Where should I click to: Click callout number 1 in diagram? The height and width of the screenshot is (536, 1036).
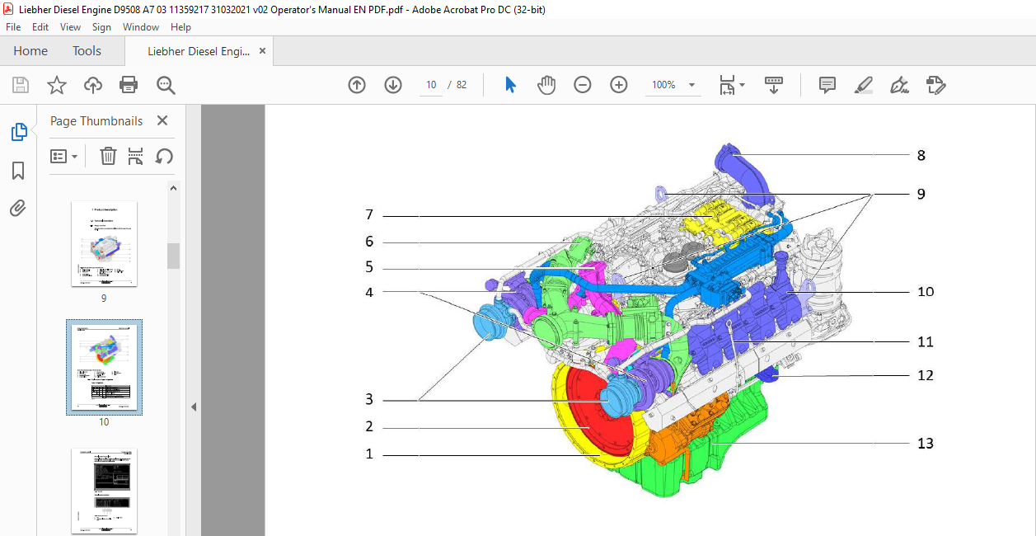coord(369,454)
